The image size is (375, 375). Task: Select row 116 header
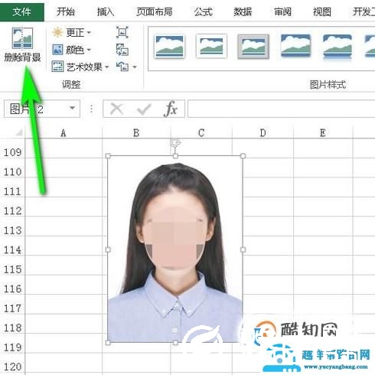(12, 289)
